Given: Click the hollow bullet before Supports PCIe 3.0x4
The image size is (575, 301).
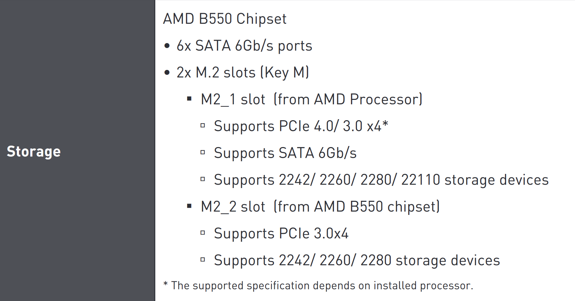Looking at the screenshot, I should point(203,233).
